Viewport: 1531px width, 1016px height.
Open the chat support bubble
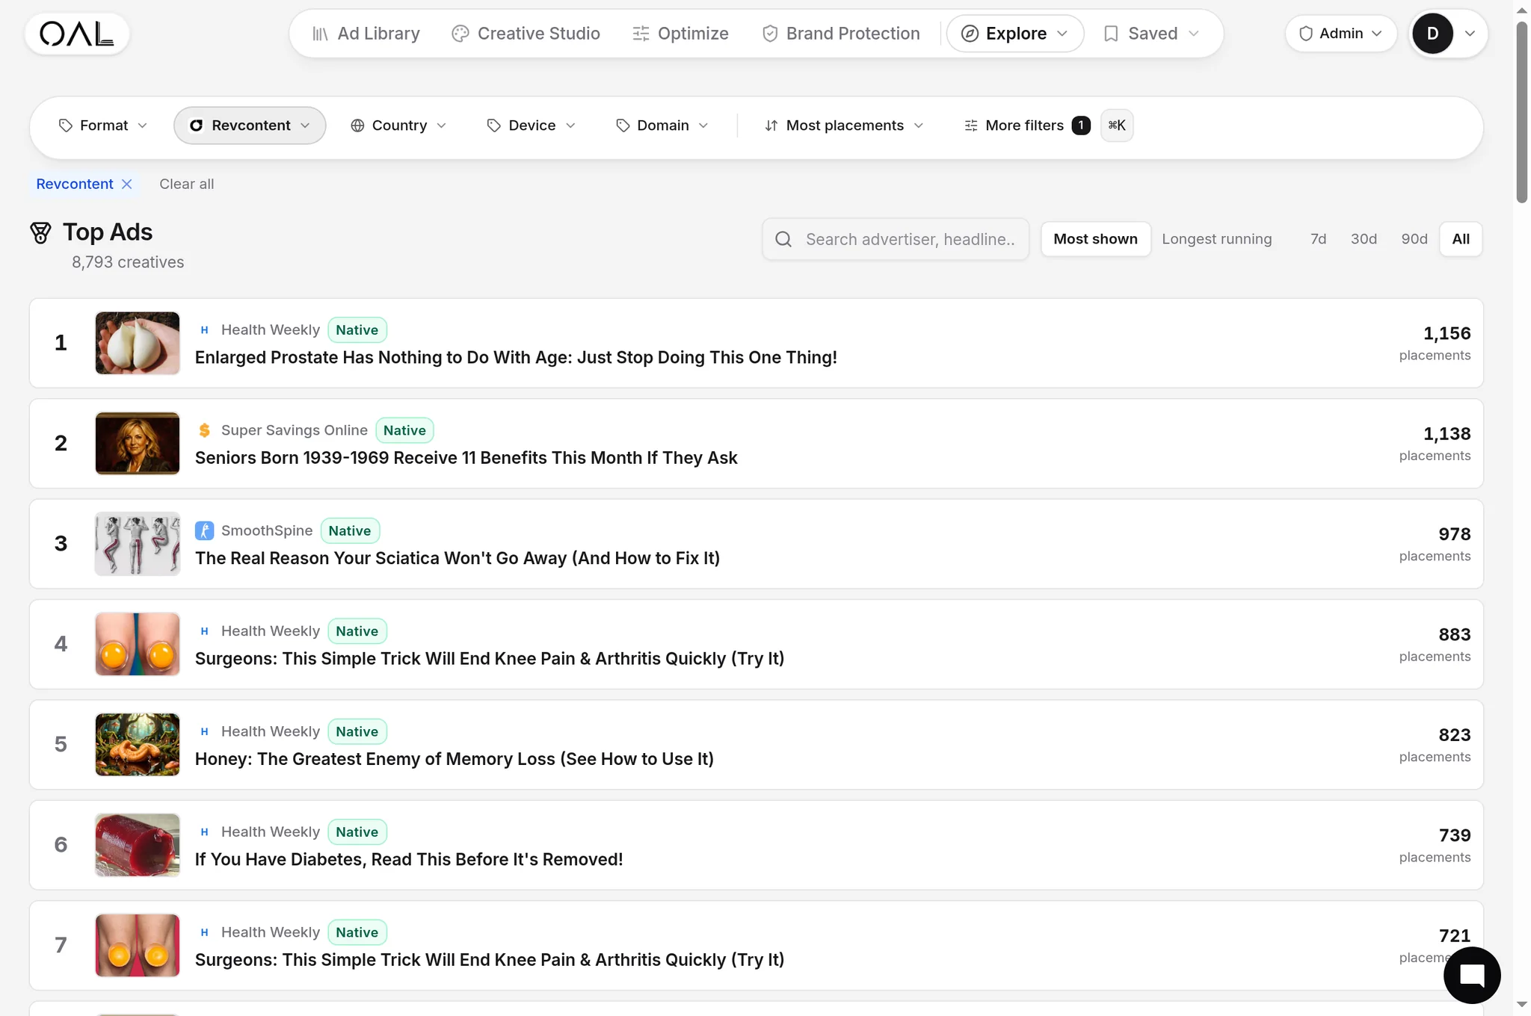point(1472,975)
